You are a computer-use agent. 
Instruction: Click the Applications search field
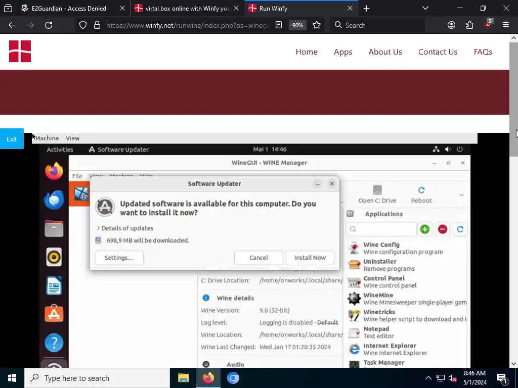point(381,229)
